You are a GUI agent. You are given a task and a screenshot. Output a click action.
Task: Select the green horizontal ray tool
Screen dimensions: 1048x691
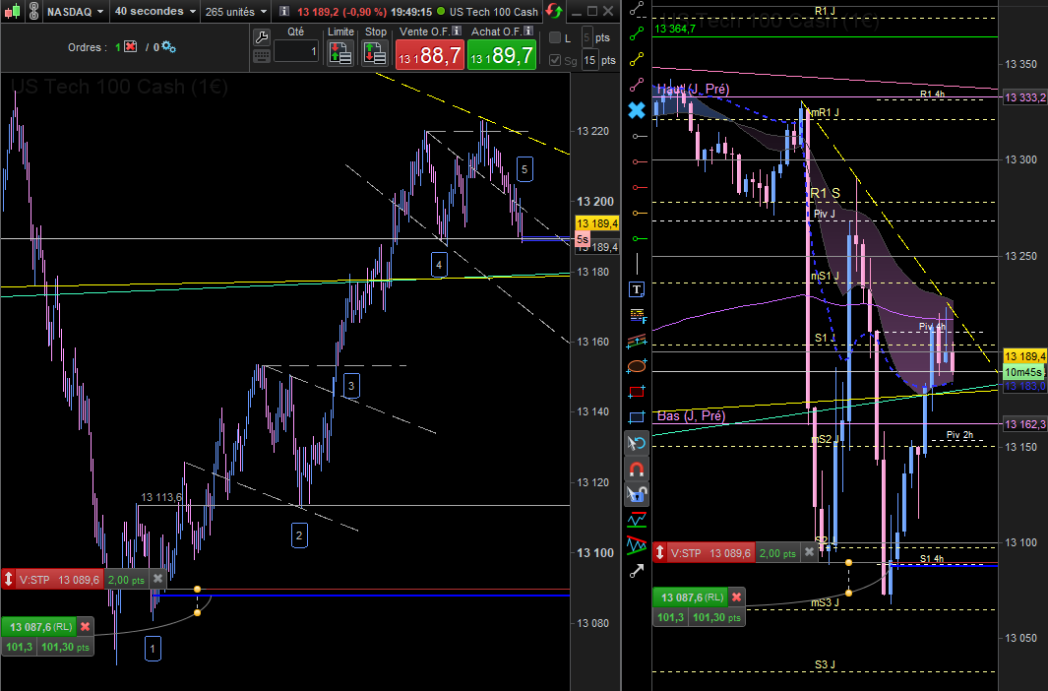(639, 238)
